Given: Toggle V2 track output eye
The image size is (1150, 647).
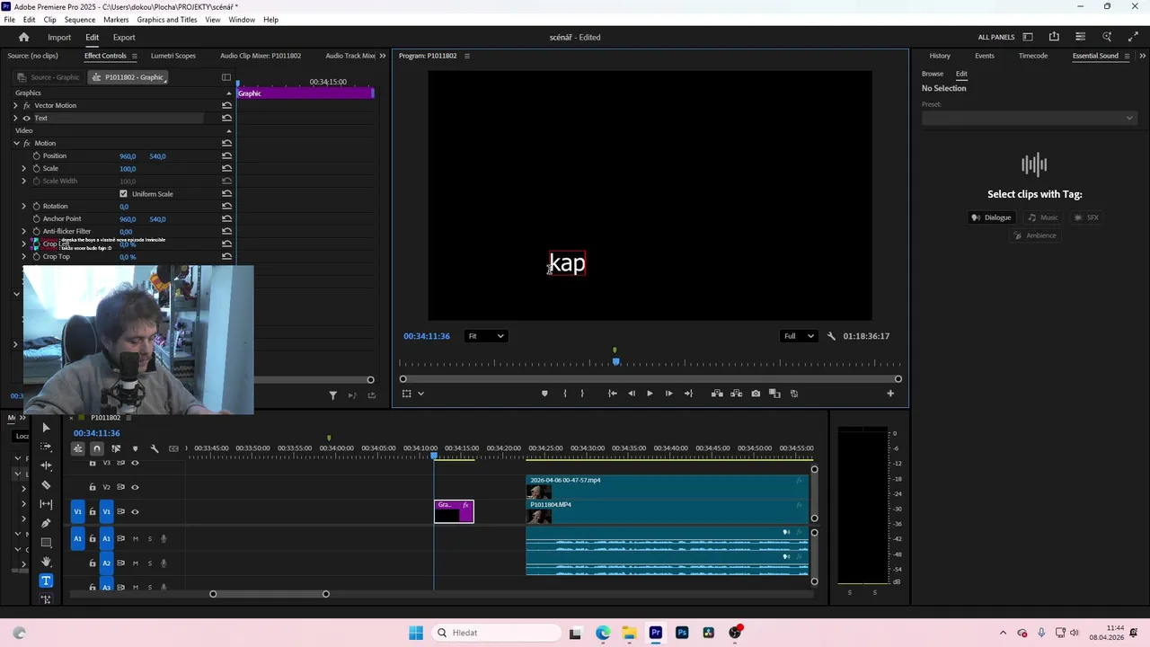Looking at the screenshot, I should 135,487.
